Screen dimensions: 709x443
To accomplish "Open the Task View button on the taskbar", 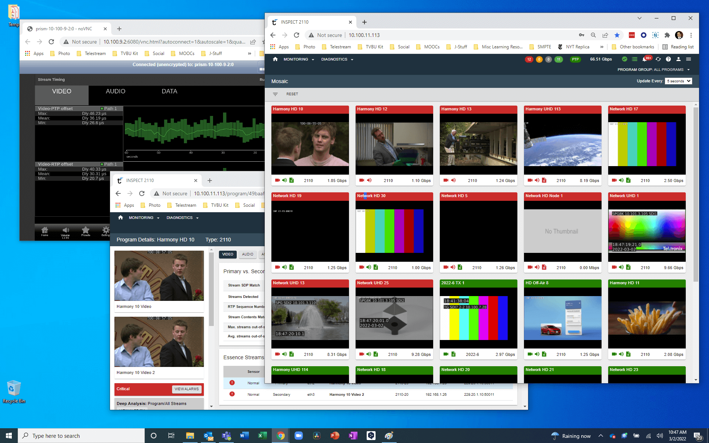I will pyautogui.click(x=171, y=436).
